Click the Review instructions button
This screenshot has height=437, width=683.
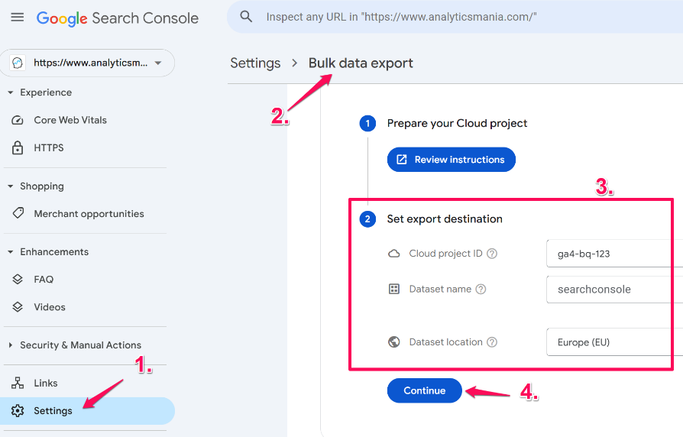[x=451, y=160]
